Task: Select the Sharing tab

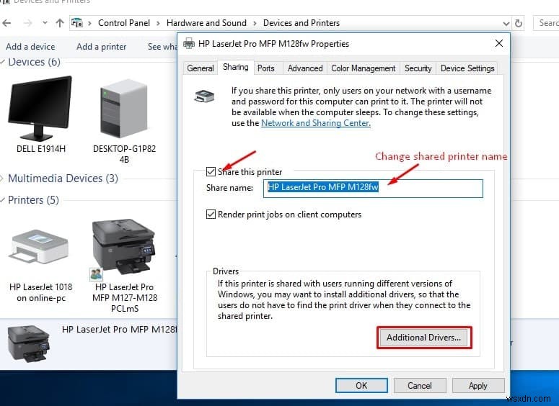Action: 236,67
